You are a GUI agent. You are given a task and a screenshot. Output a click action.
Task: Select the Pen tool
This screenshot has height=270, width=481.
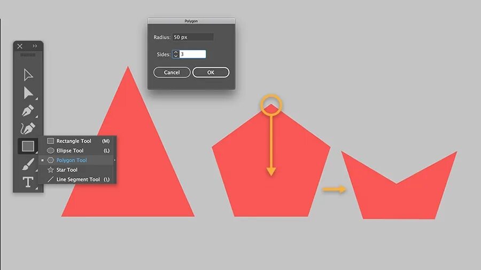tap(28, 111)
